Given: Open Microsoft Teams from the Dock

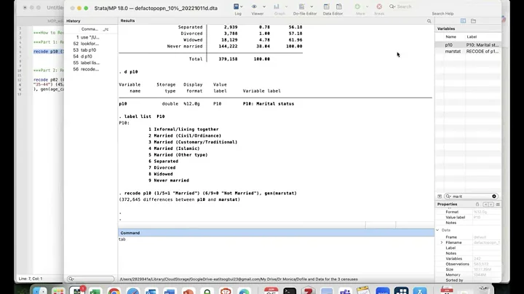Looking at the screenshot, I should pyautogui.click(x=345, y=291).
